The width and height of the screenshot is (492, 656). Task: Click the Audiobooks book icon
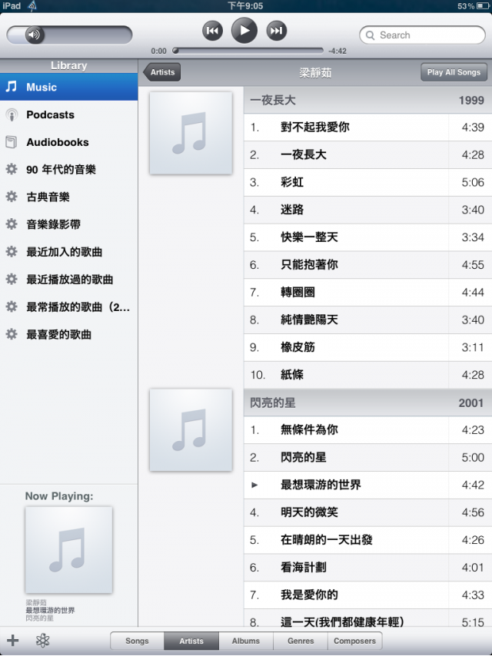point(12,142)
